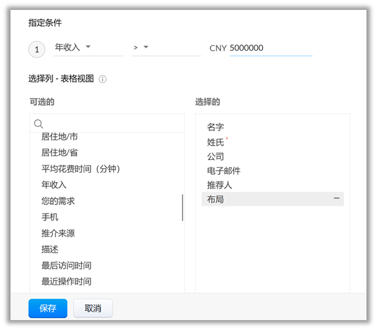The width and height of the screenshot is (377, 330).
Task: Click the criteria number 1 circle
Action: [37, 49]
